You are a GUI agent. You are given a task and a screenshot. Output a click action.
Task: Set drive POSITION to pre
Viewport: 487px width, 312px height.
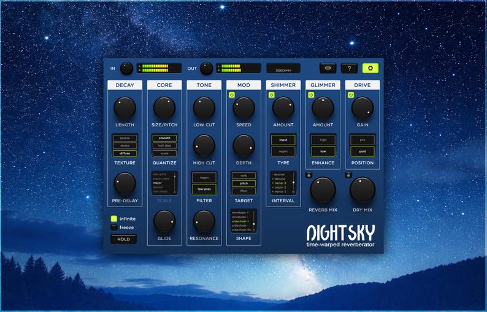[x=362, y=140]
